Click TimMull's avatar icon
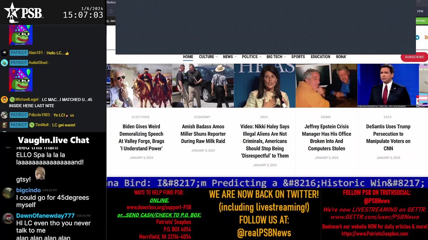 point(4,125)
